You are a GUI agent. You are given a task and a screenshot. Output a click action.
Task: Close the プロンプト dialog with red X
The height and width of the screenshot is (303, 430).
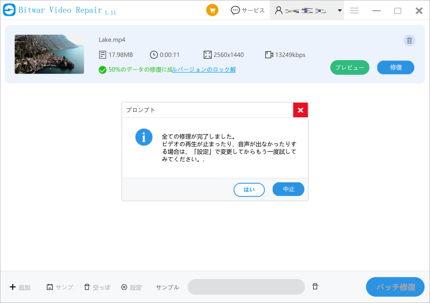[x=300, y=110]
